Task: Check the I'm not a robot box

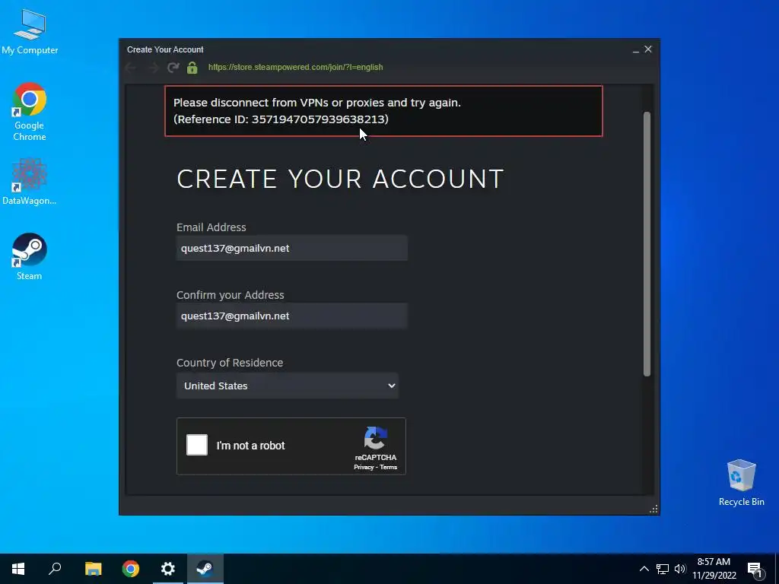Action: 197,445
